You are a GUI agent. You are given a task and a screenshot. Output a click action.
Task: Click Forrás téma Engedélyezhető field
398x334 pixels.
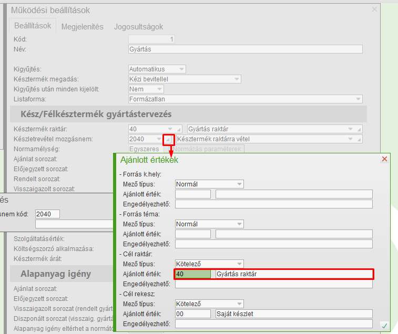click(273, 244)
